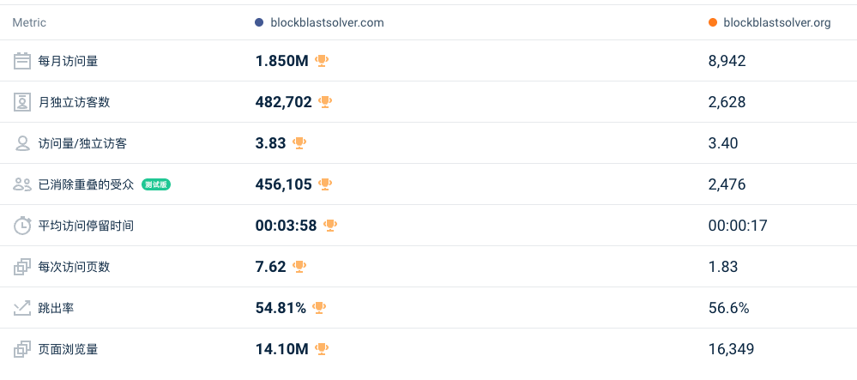Click the pages icon beside 每次访问页数
The width and height of the screenshot is (857, 380).
pyautogui.click(x=21, y=267)
